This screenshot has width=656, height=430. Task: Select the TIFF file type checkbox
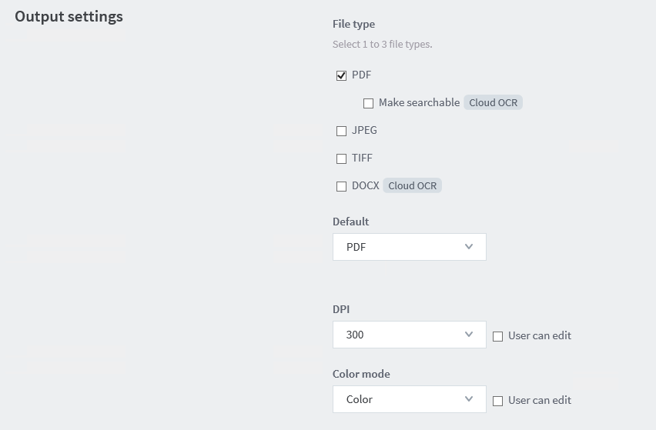pos(341,158)
